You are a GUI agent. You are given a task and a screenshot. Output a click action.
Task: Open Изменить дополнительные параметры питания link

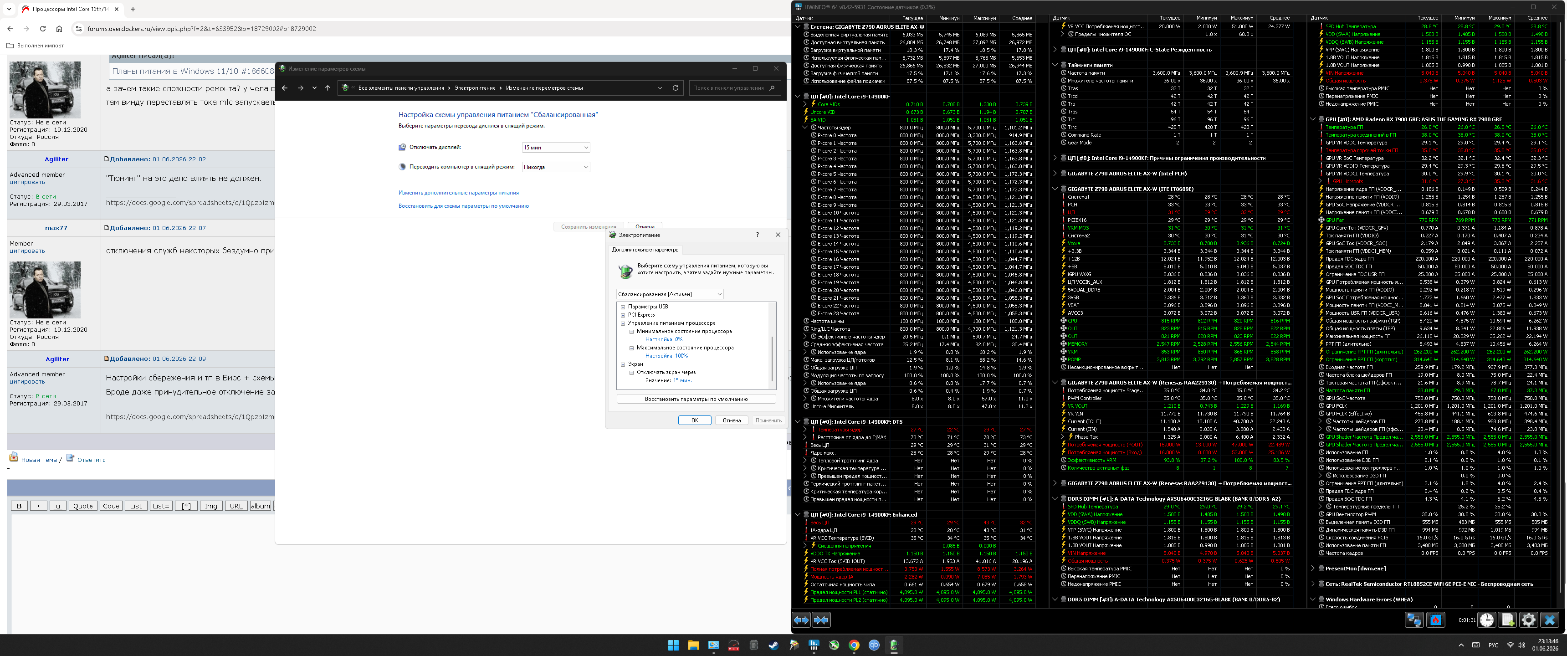coord(459,193)
